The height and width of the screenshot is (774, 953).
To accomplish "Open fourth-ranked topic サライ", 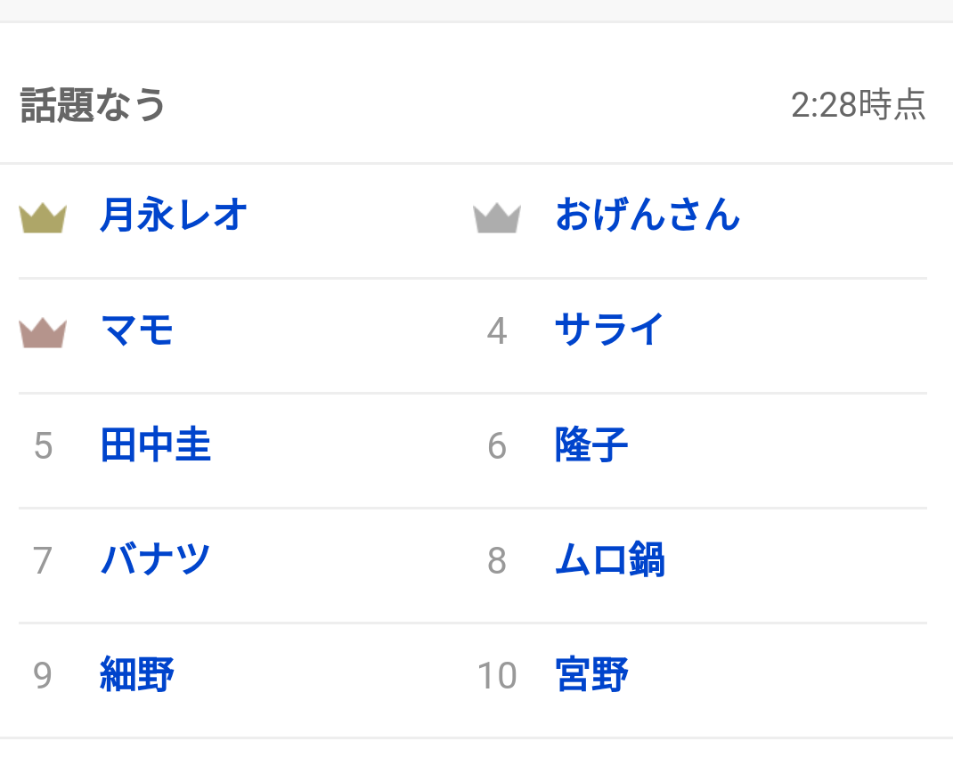I will coord(609,330).
